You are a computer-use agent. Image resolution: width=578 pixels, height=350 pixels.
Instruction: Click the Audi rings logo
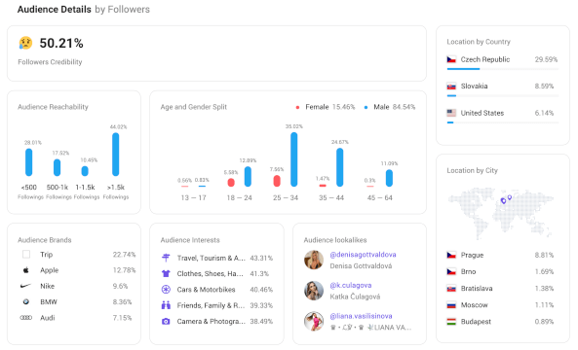[x=25, y=318]
